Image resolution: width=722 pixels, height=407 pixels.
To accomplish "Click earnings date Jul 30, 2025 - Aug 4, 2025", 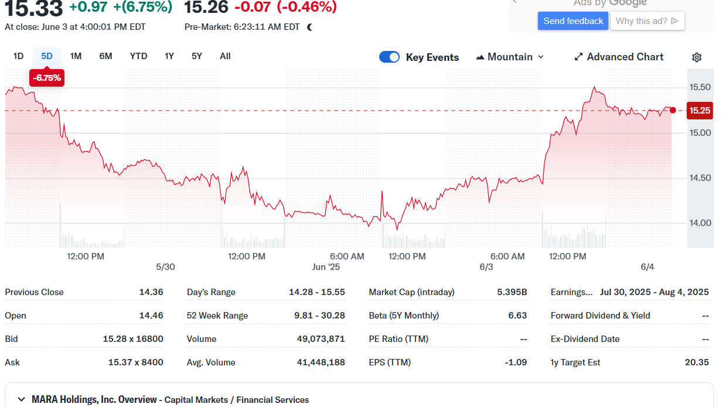I will point(655,292).
